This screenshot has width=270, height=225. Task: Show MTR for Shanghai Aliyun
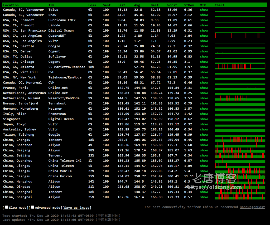click(204, 197)
